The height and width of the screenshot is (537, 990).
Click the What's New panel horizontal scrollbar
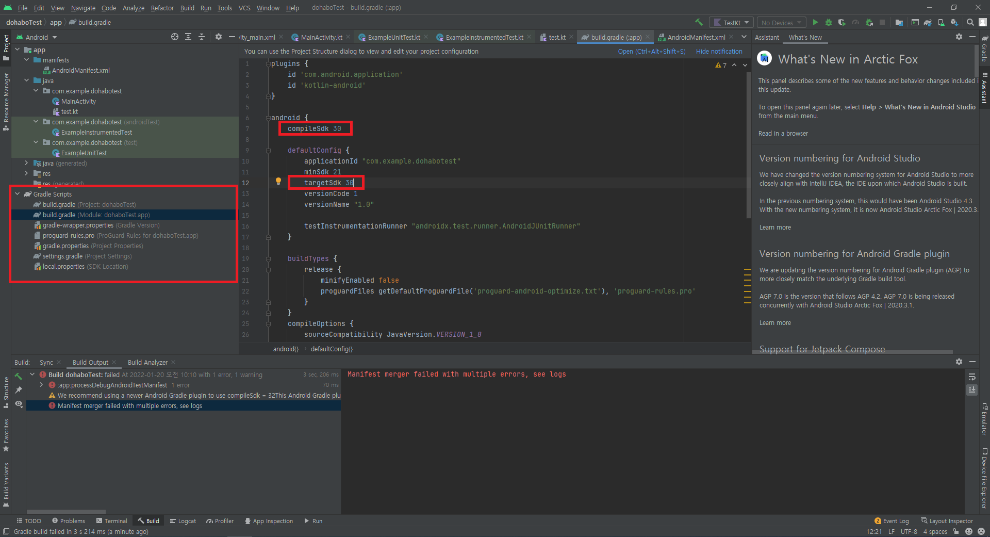(x=853, y=352)
